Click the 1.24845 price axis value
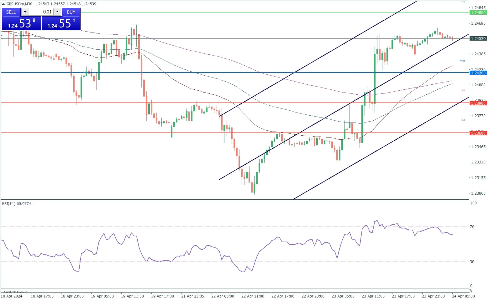Screen dimensions: 489x300 (x=478, y=7)
